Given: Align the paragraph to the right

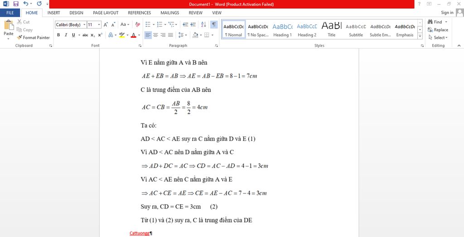Looking at the screenshot, I should tap(163, 35).
